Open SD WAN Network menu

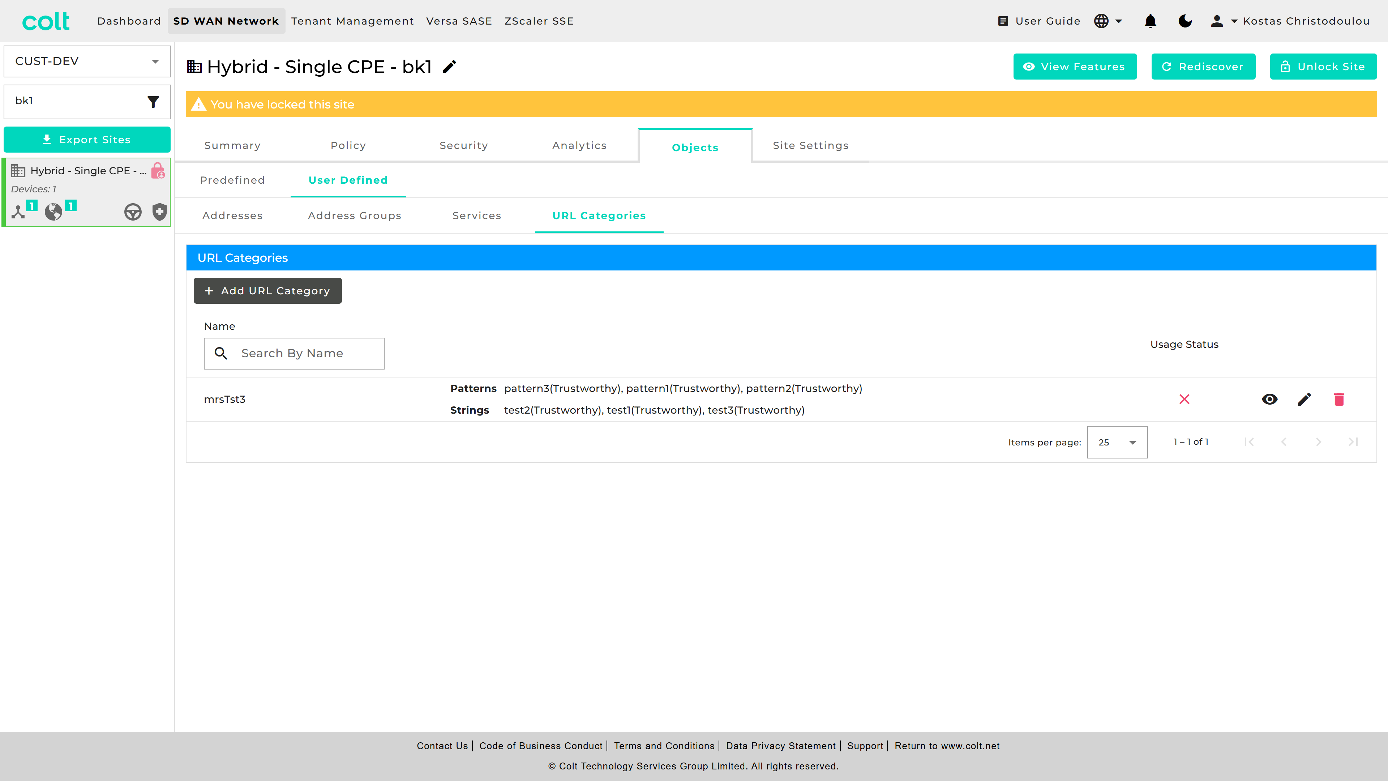point(226,21)
